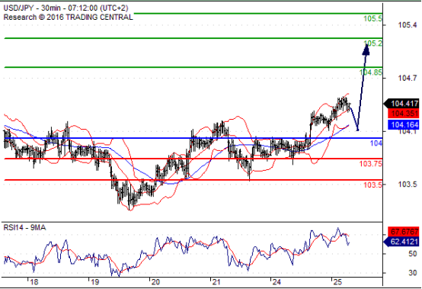Screen dimensions: 422x289
Task: Click the dark blue forecast arrow head
Action: point(366,50)
